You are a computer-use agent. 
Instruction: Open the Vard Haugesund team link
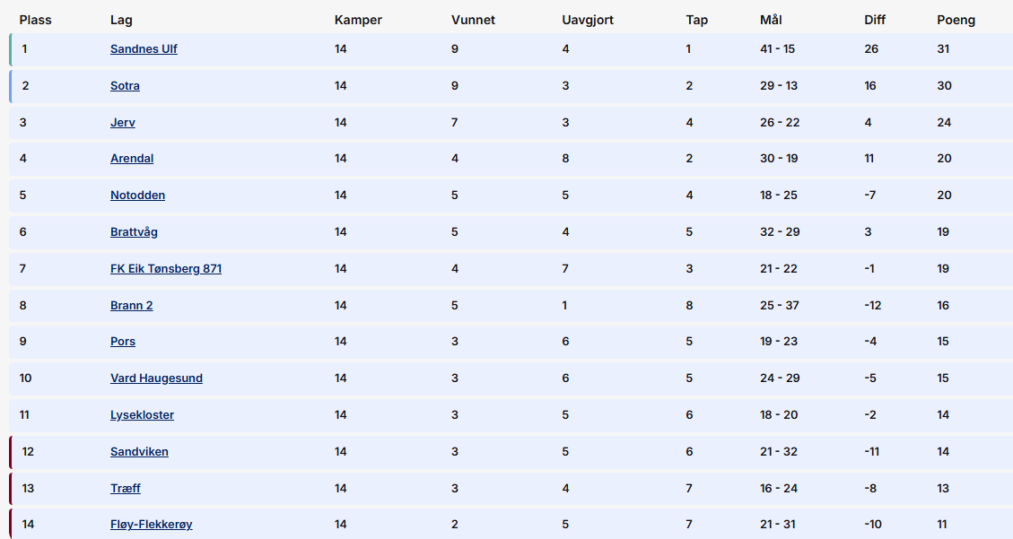point(156,378)
